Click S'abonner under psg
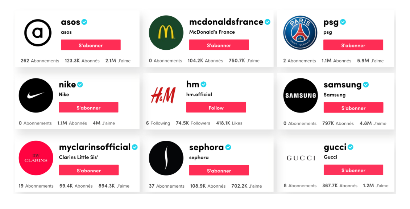The image size is (410, 209). coord(353,45)
